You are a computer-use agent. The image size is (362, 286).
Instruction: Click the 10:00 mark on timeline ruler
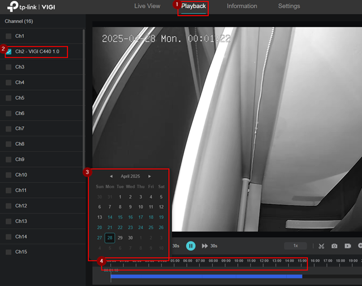tap(238, 260)
